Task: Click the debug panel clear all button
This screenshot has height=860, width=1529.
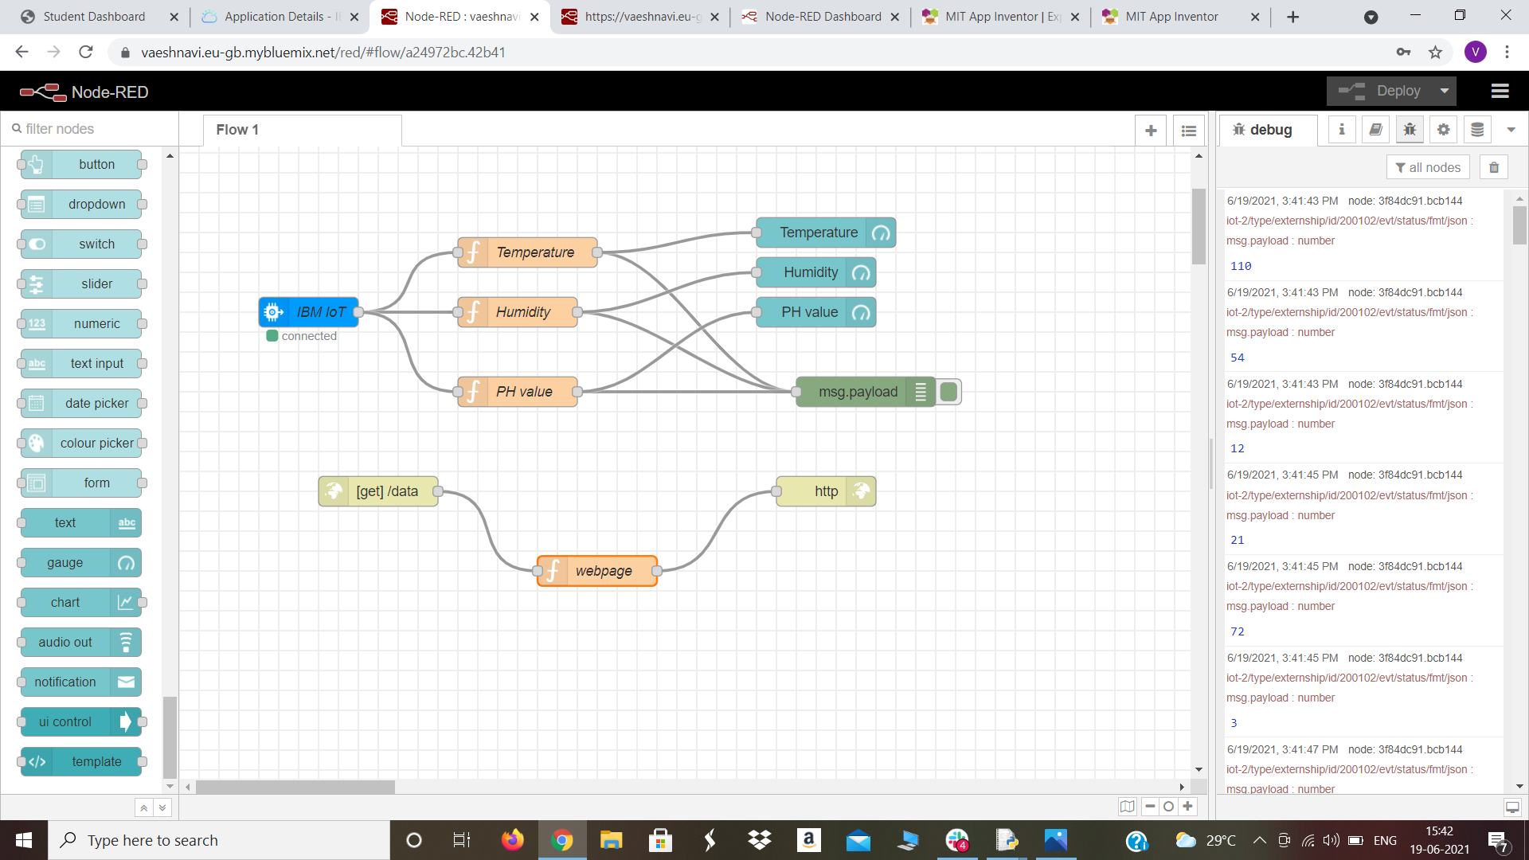Action: click(1493, 166)
